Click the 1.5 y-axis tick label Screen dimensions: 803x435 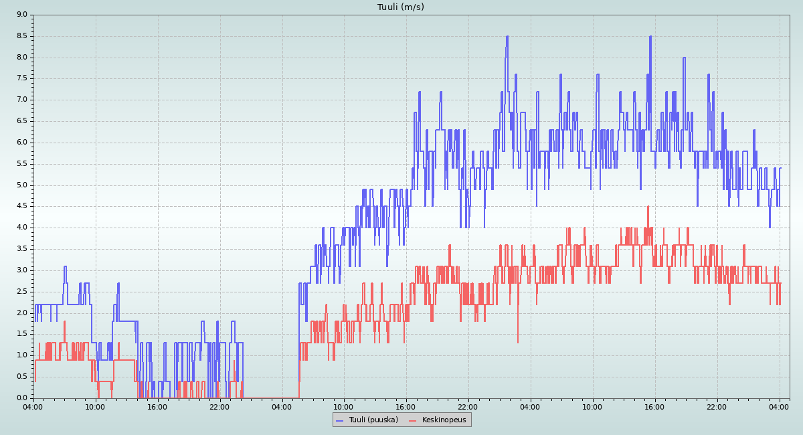[22, 334]
